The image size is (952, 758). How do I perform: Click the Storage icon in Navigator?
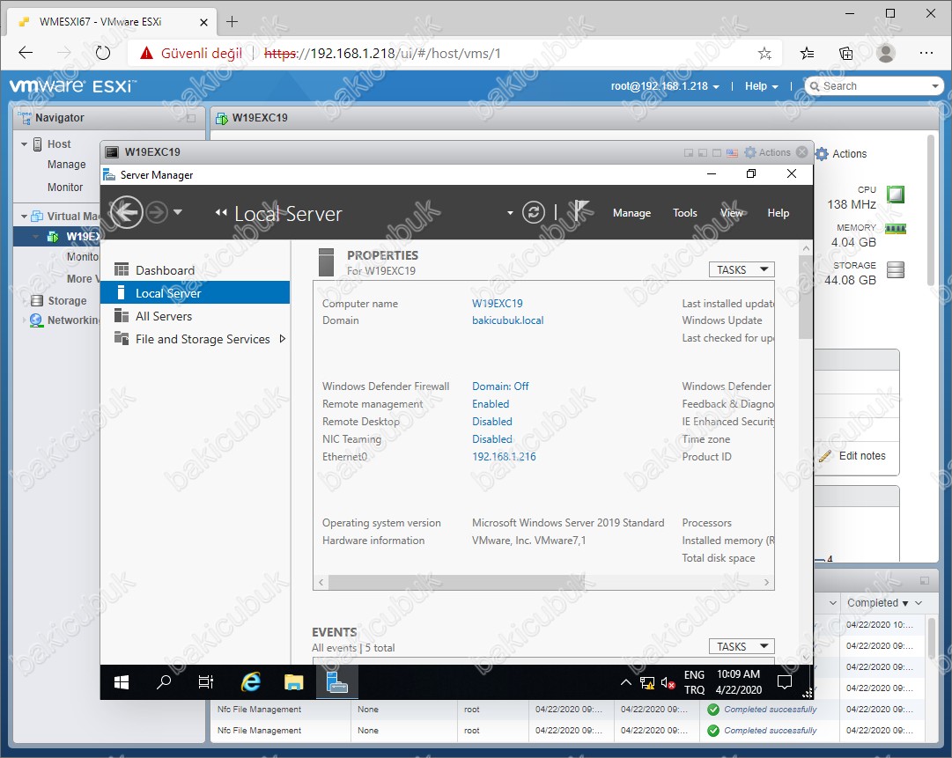click(x=37, y=300)
